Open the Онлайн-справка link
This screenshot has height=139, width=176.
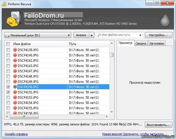tap(16, 134)
